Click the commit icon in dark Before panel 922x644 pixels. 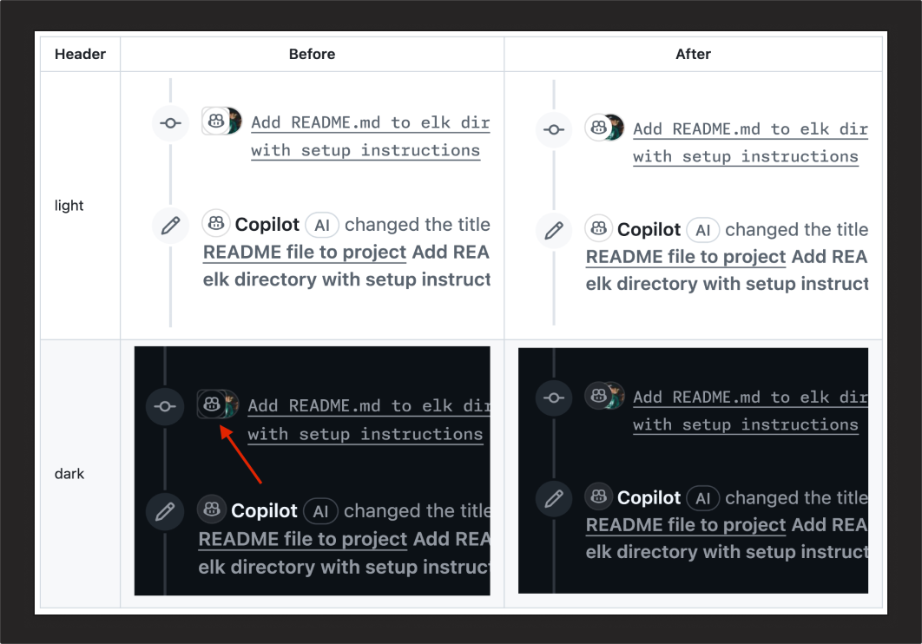click(165, 406)
